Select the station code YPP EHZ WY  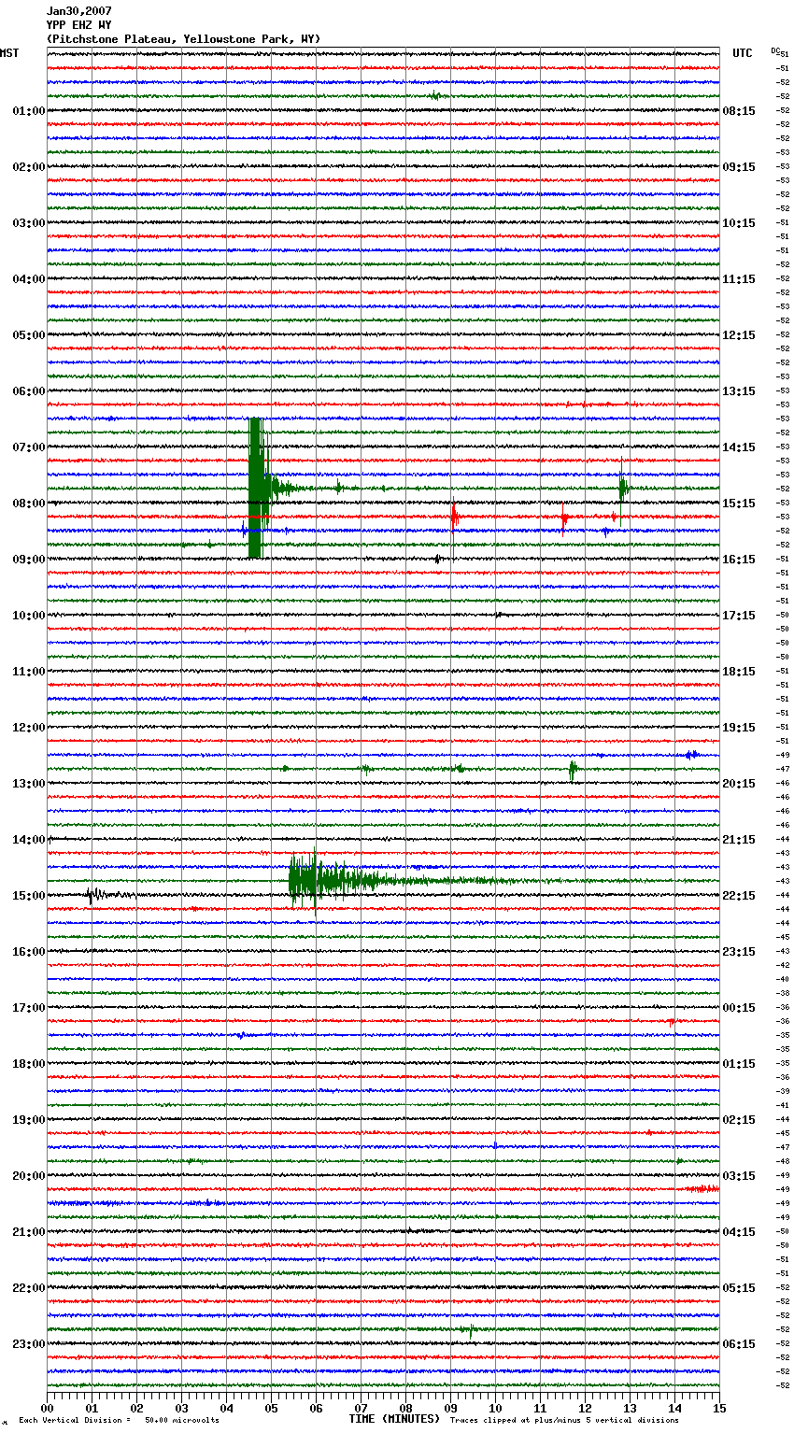coord(78,25)
